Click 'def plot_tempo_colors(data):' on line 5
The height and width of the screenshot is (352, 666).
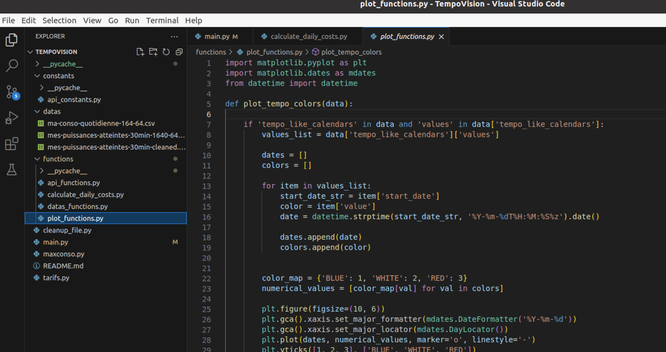coord(289,104)
